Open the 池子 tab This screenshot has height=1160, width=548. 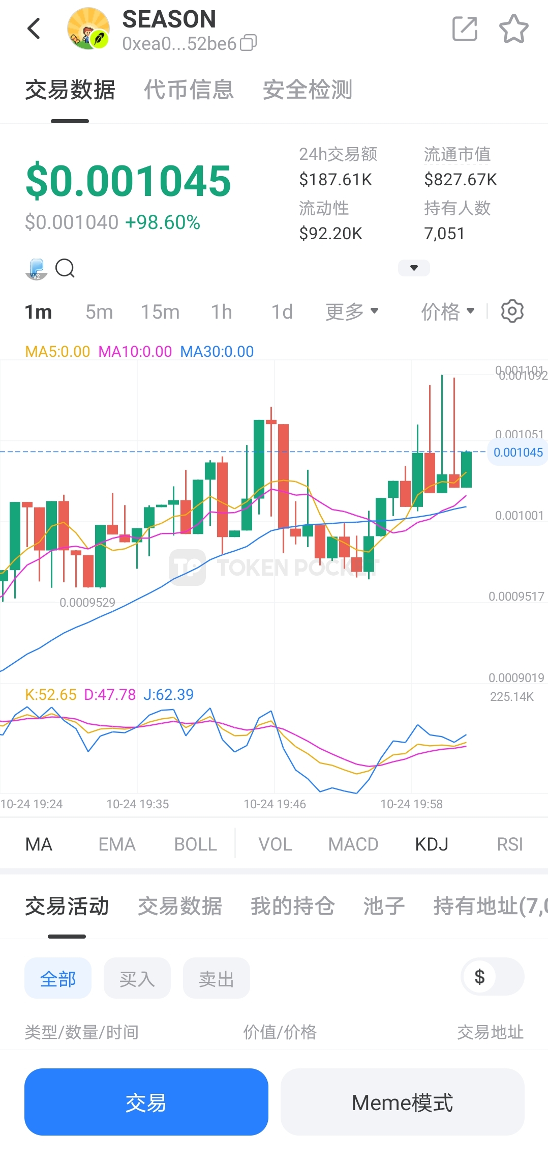tap(384, 906)
